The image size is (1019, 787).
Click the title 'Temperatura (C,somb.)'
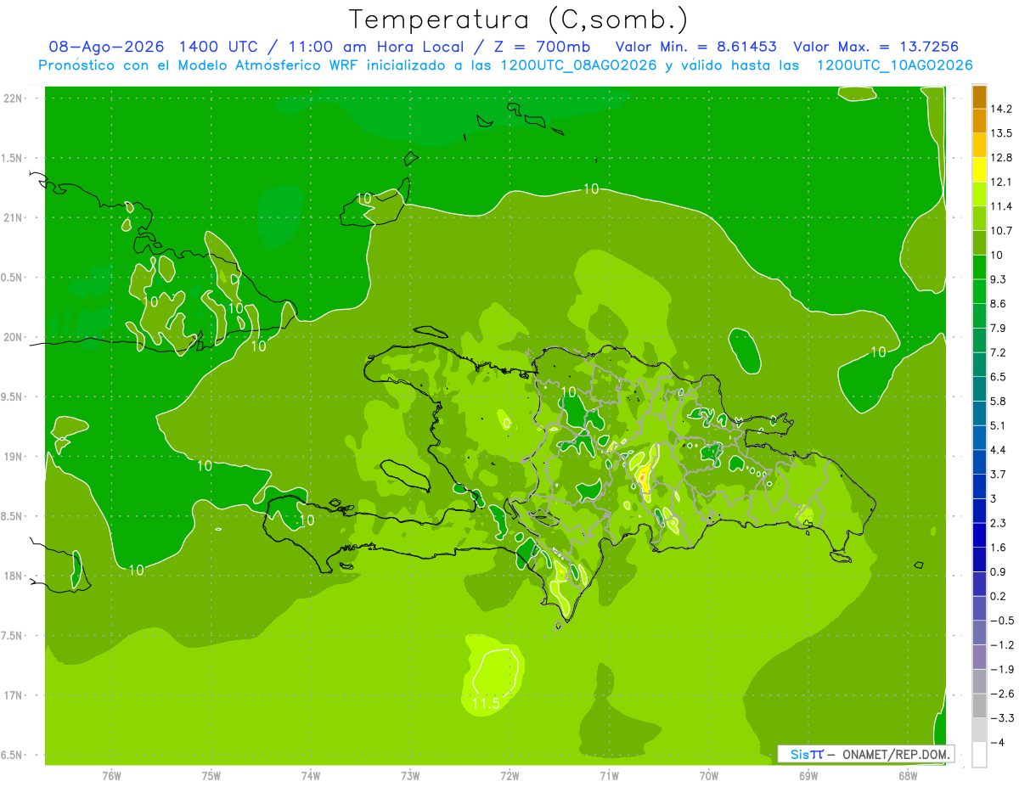[x=518, y=20]
